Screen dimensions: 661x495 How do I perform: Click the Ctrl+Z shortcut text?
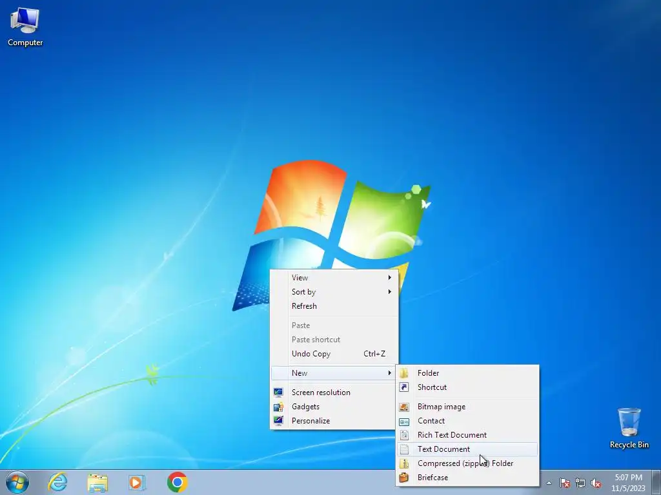374,354
